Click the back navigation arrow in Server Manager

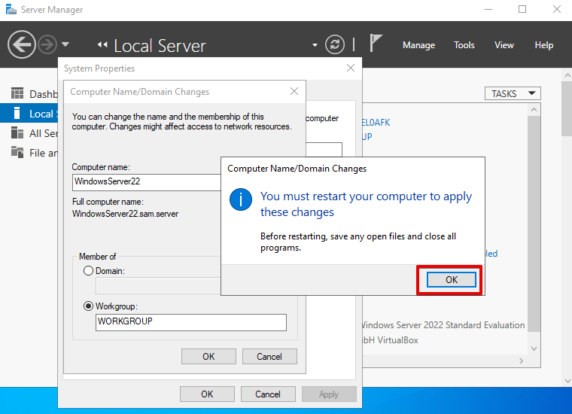coord(22,44)
